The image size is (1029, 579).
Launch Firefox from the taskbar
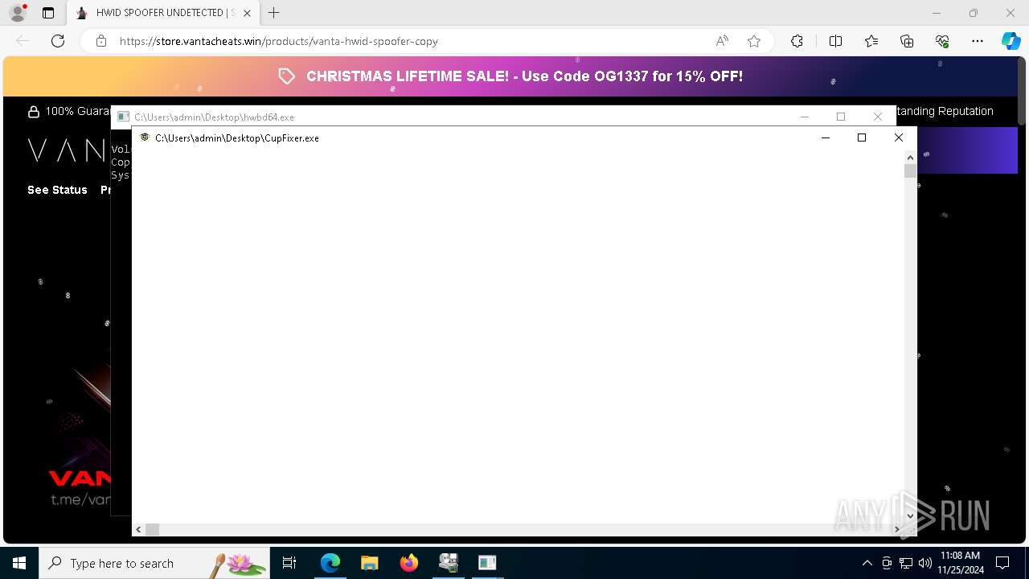[408, 563]
